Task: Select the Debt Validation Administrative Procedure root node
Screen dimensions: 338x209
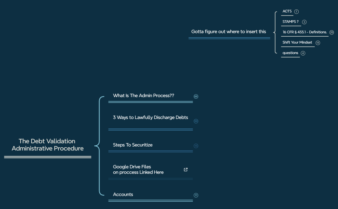Action: coord(47,145)
